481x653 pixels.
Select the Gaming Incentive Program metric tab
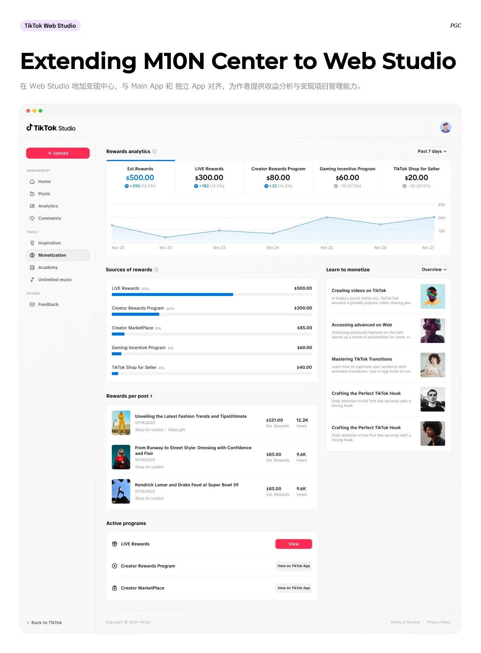point(347,177)
